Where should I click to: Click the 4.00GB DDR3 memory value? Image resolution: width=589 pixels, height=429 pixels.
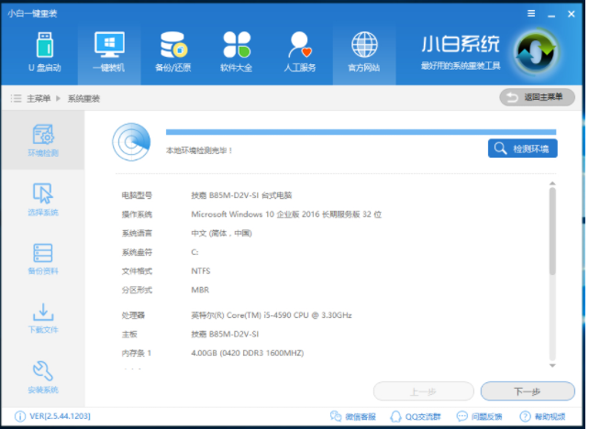click(x=248, y=353)
